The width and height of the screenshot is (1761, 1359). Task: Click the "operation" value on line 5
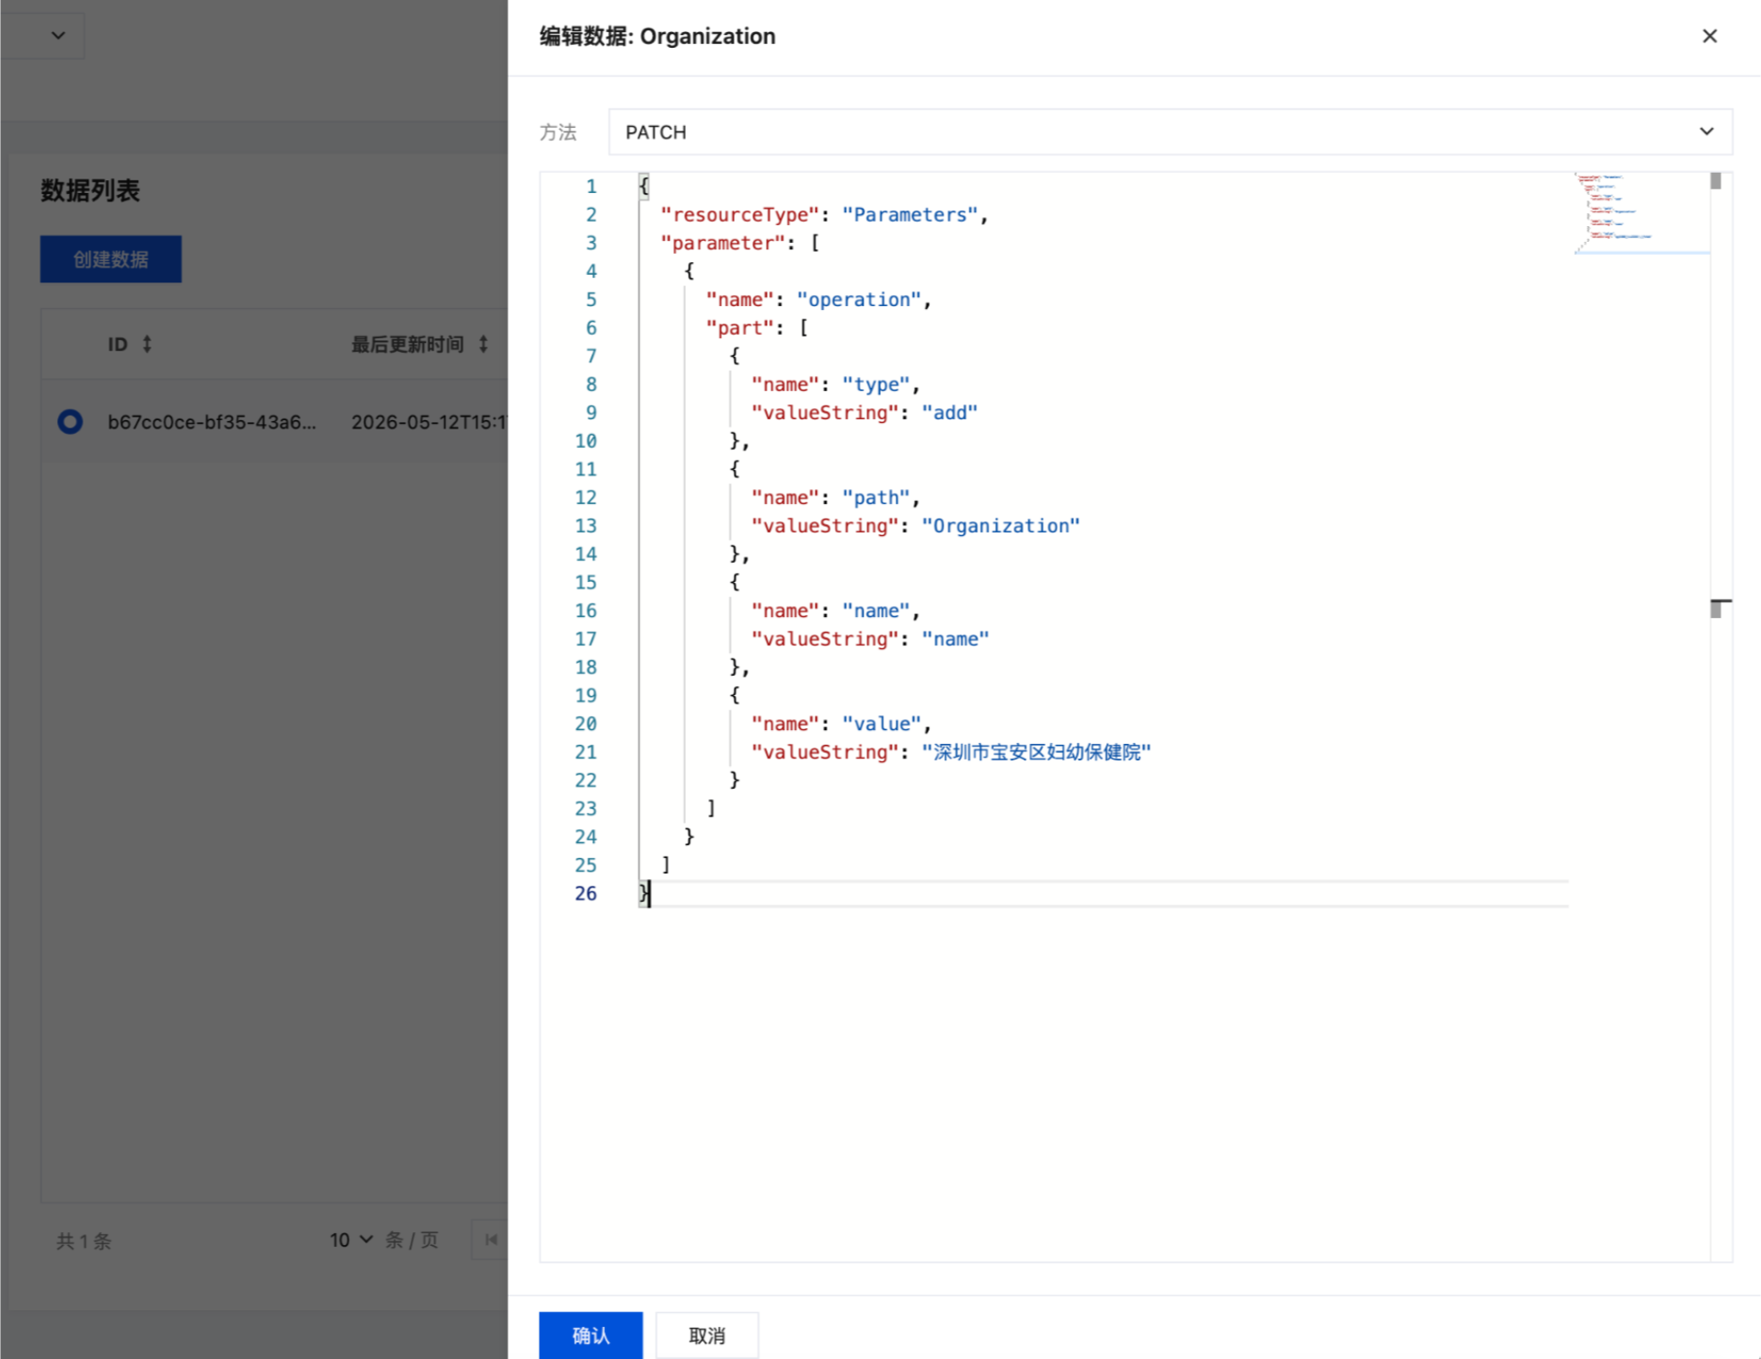[x=859, y=300]
